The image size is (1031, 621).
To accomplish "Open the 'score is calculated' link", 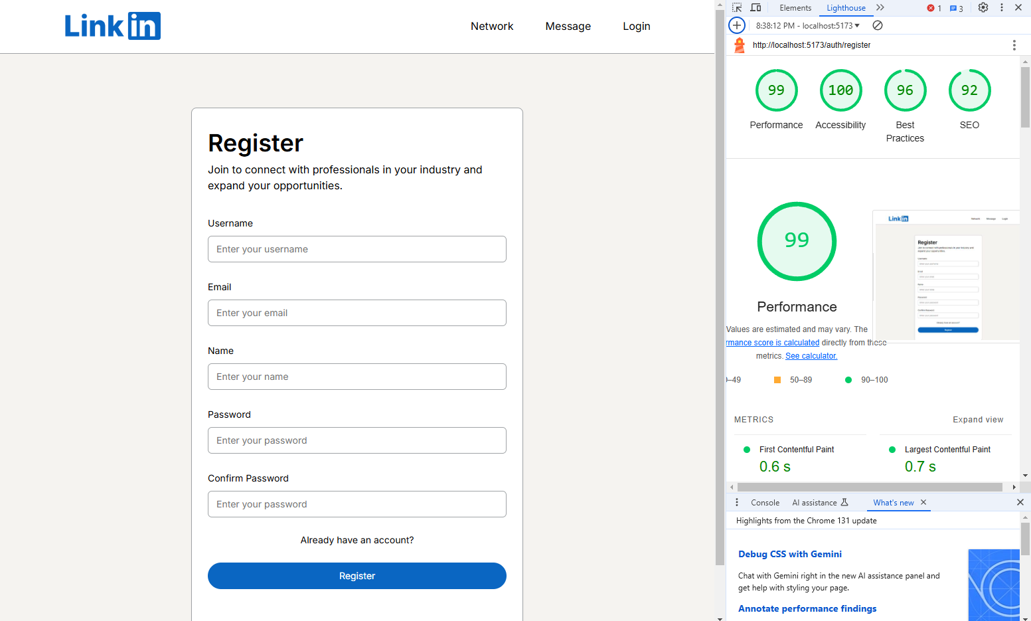I will tap(773, 343).
